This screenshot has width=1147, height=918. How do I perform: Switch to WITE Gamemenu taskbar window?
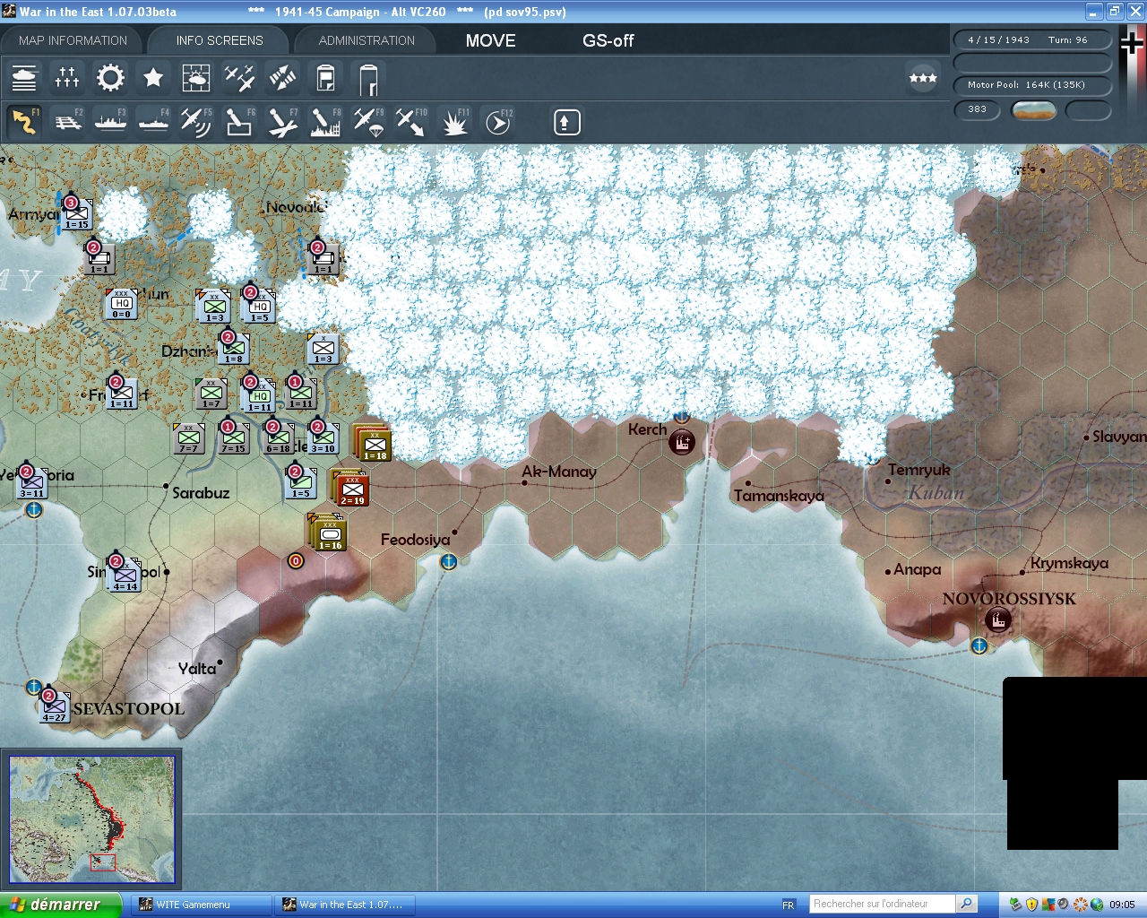point(201,905)
